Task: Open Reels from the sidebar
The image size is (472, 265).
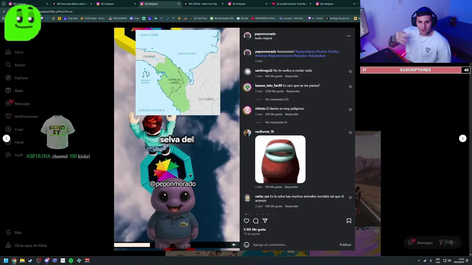Action: pyautogui.click(x=14, y=91)
